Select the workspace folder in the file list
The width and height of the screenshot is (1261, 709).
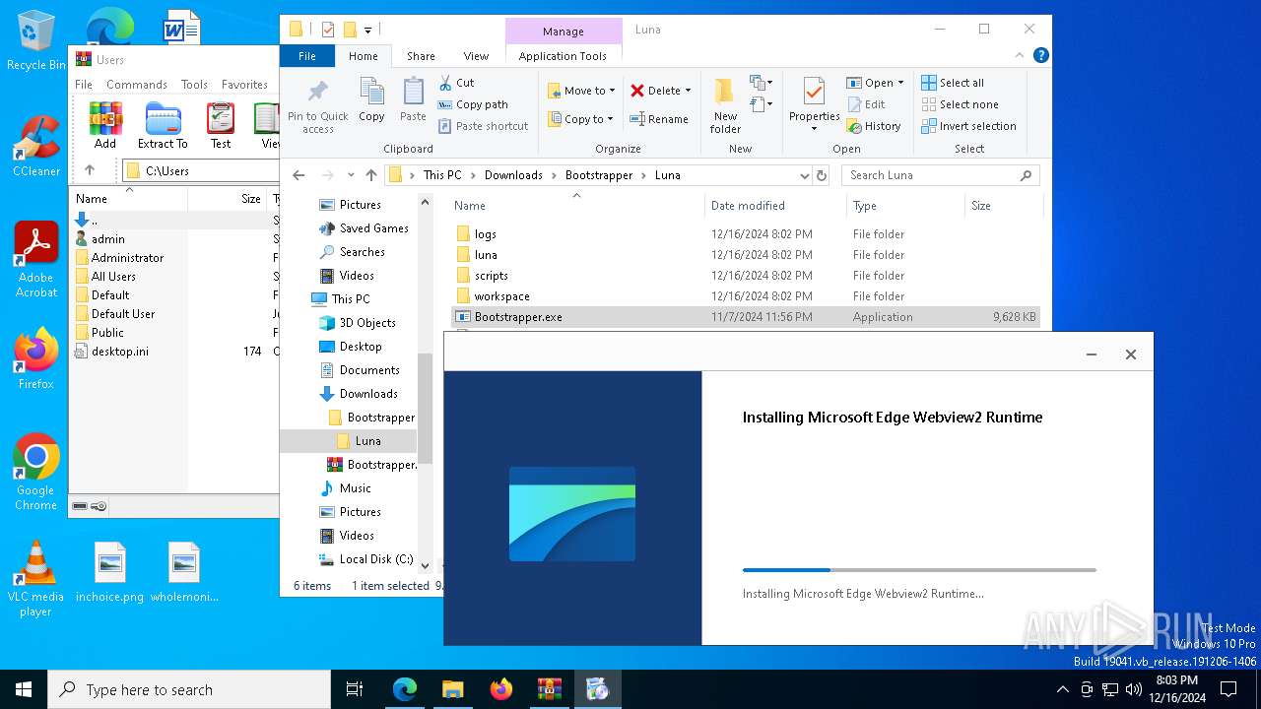coord(745,296)
